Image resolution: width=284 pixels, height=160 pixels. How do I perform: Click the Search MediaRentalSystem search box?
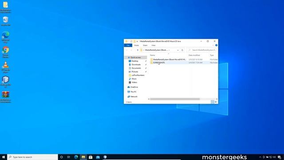pos(202,50)
